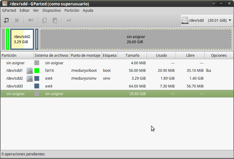Select the /dev/sdd1 partition row
This screenshot has width=234, height=159.
click(x=117, y=71)
